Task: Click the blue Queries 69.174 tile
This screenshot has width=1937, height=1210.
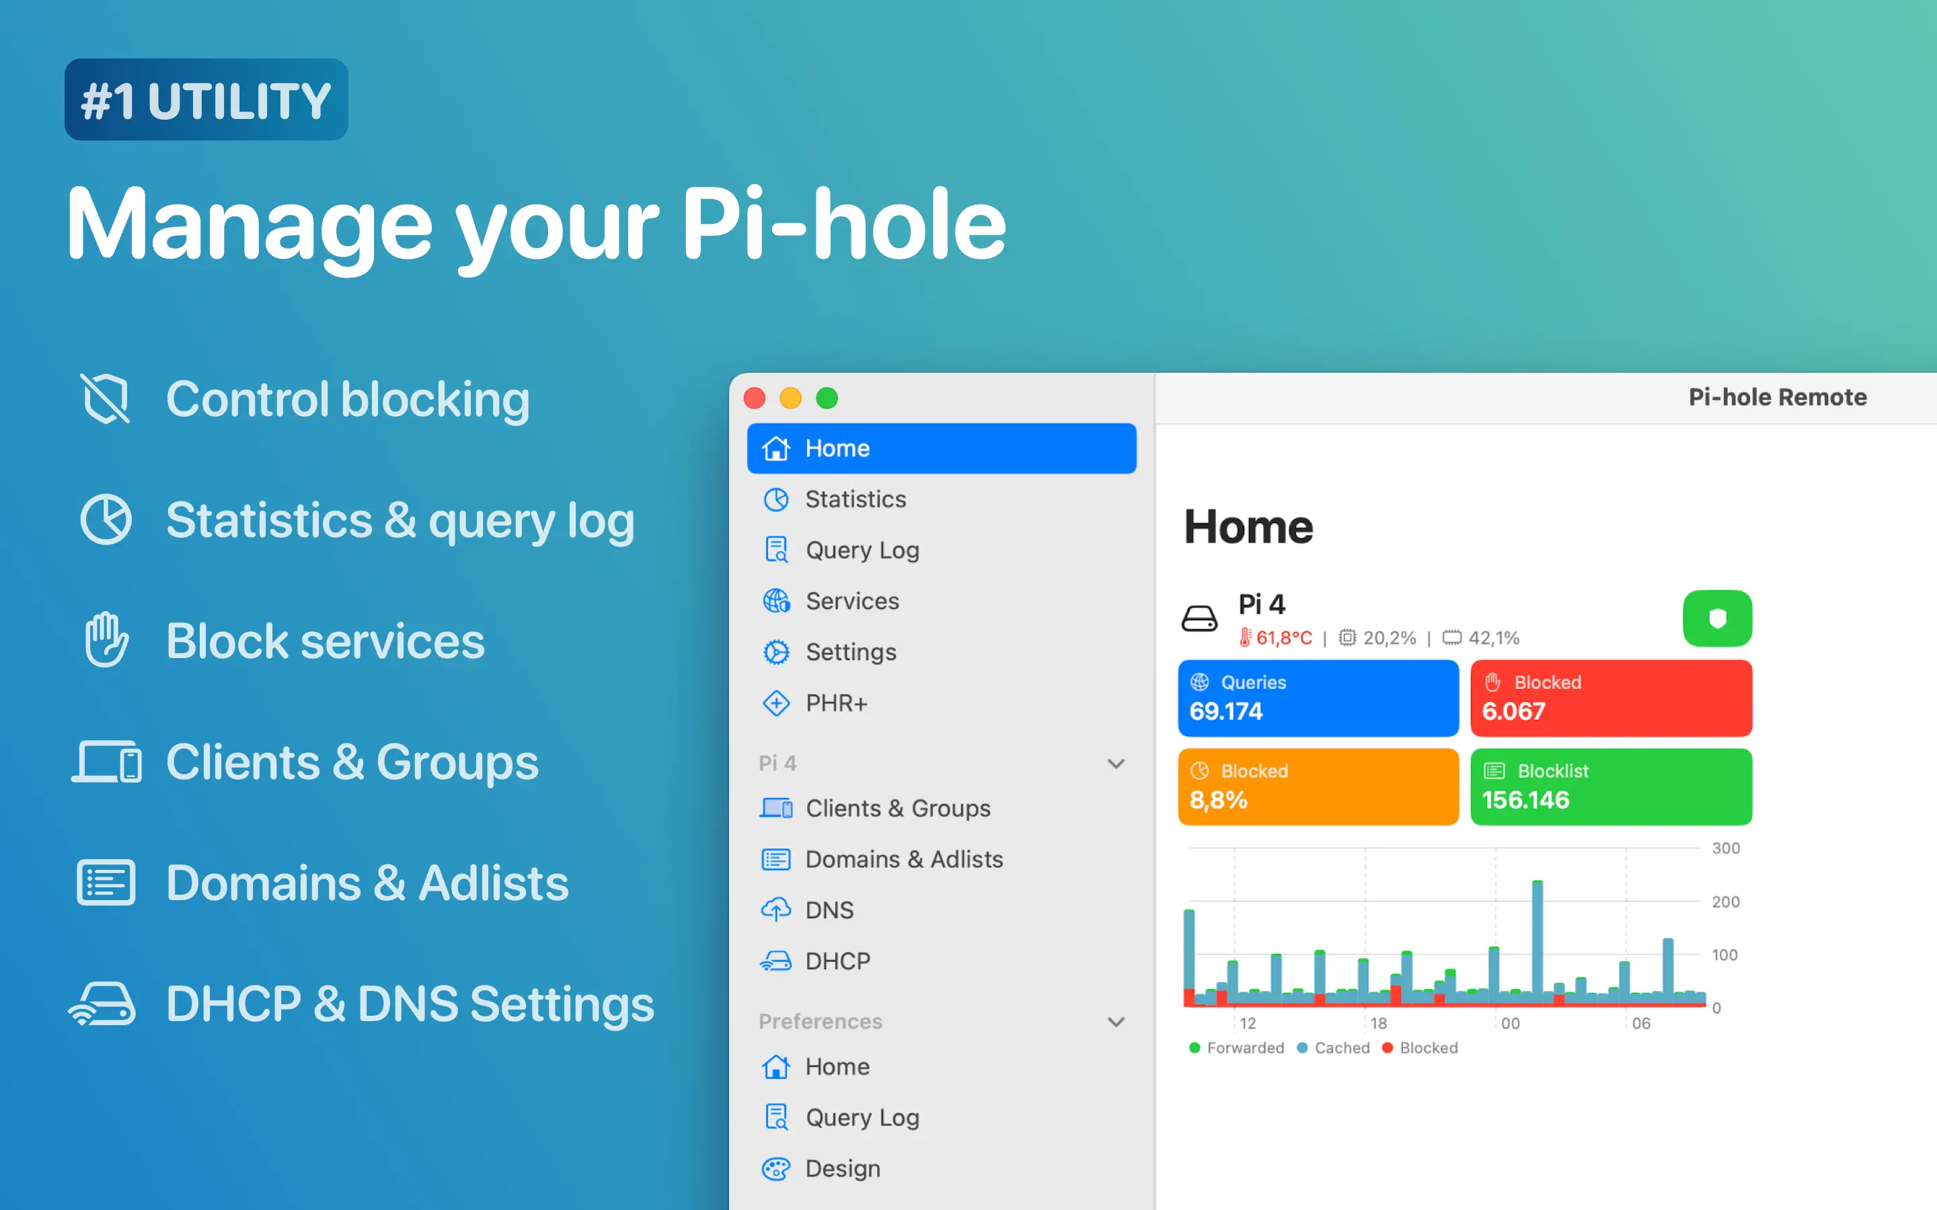Action: (x=1318, y=698)
